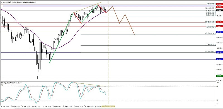This screenshot has width=223, height=109.
Task: Click the 21219.5 price scale value
Action: tap(219, 16)
